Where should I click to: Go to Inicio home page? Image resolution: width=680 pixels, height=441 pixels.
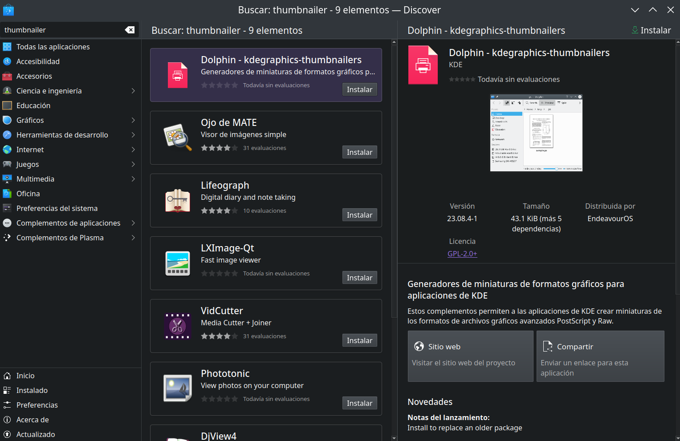(70, 376)
